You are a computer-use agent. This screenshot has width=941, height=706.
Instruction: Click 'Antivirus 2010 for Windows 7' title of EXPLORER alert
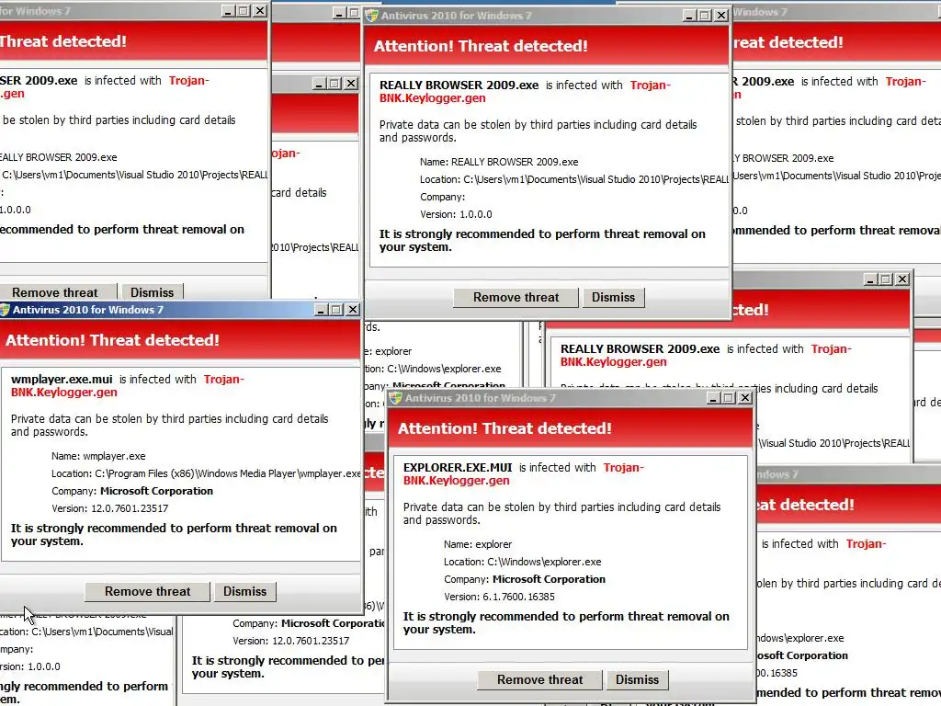(x=480, y=398)
